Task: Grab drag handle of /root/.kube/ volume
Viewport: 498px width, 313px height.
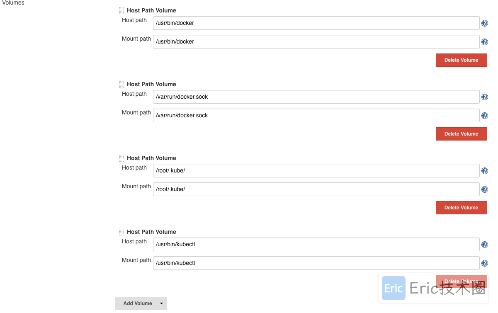Action: click(121, 158)
